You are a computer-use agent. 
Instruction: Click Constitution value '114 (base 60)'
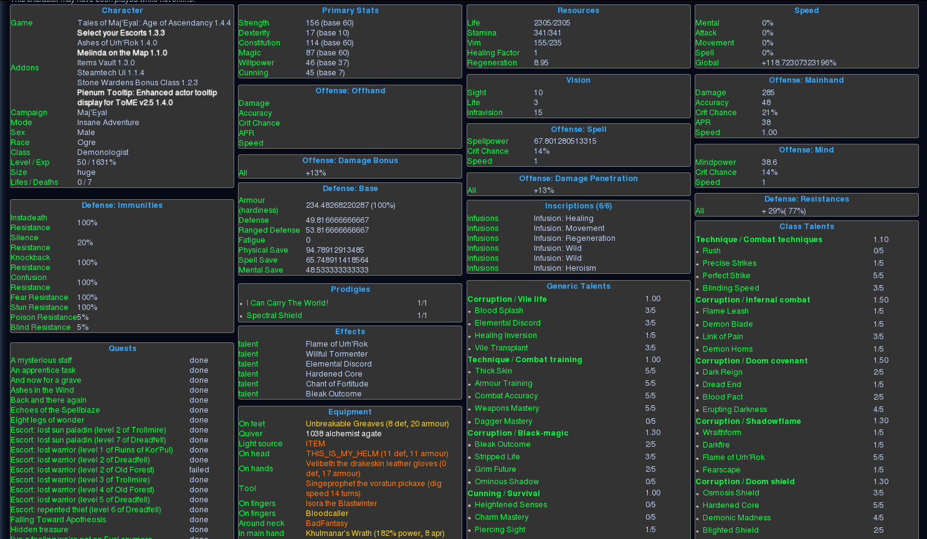[x=330, y=43]
